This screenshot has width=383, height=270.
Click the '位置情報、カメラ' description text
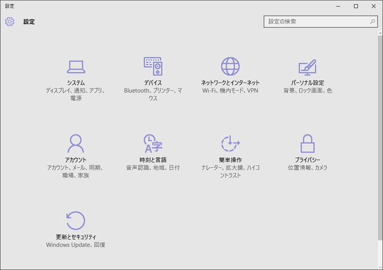(308, 168)
